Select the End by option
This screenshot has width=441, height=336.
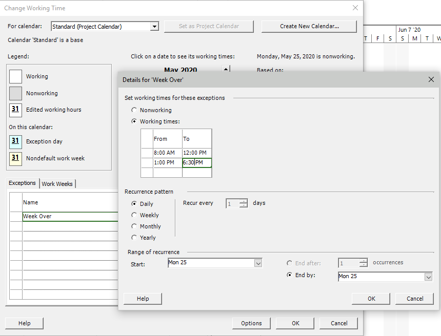coord(291,275)
